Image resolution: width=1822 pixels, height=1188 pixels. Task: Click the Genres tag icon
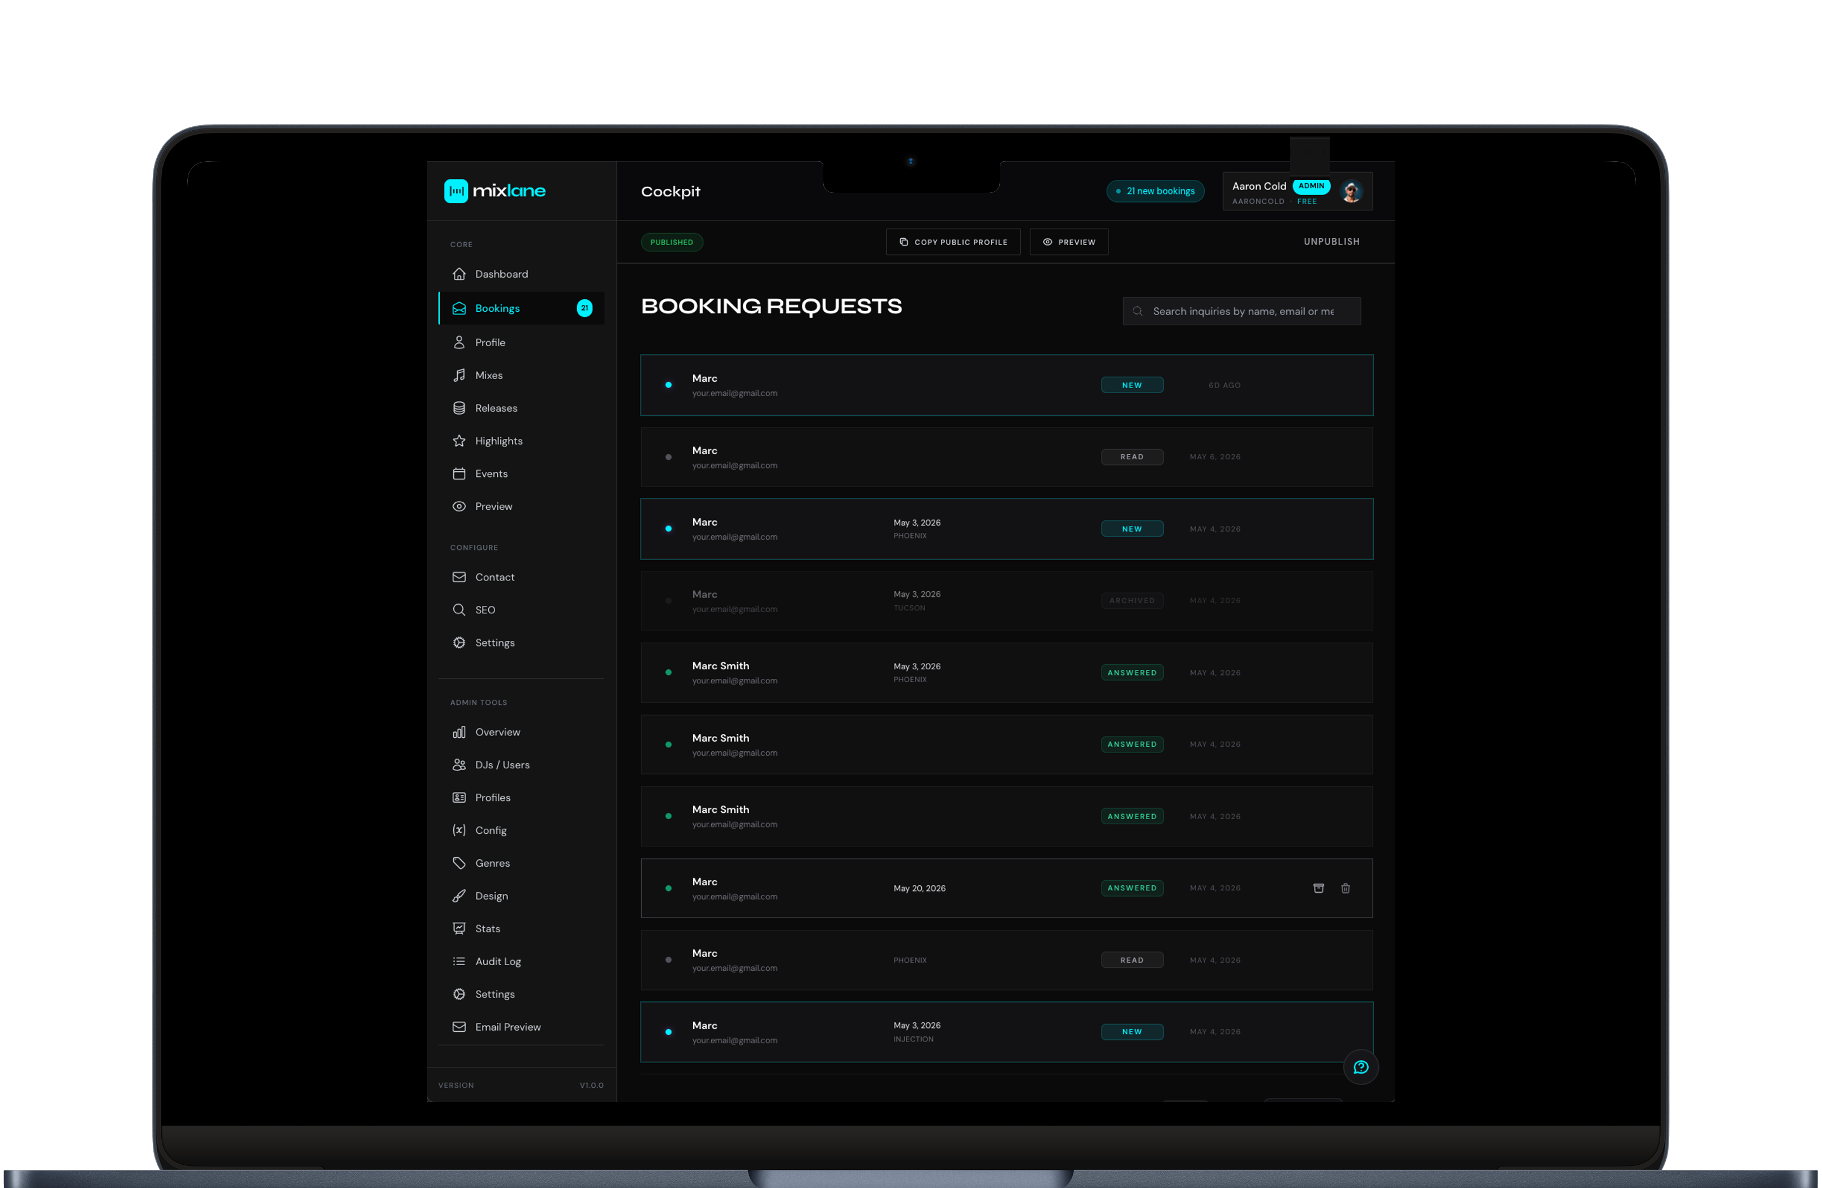[x=459, y=863]
